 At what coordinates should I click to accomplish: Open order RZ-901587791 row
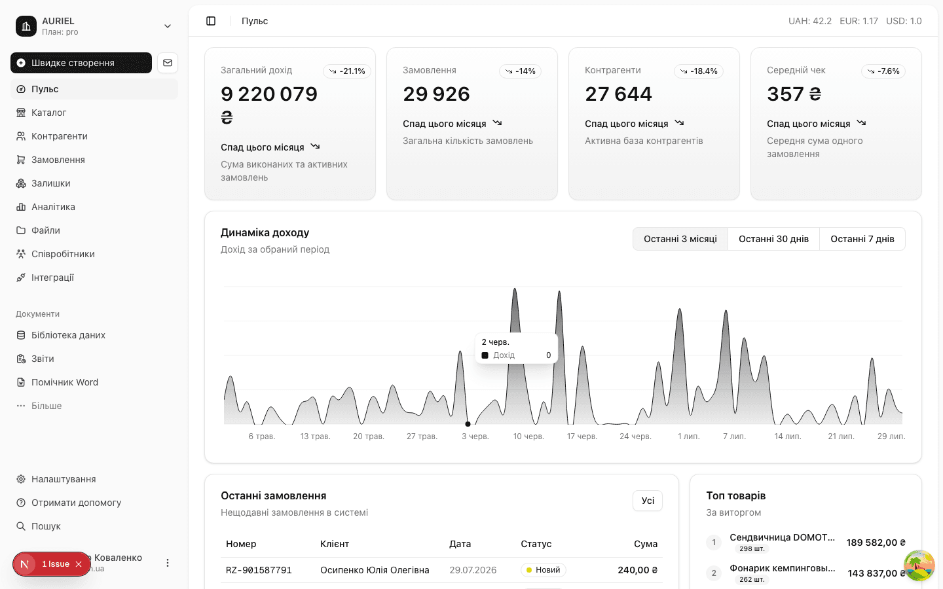[x=441, y=570]
